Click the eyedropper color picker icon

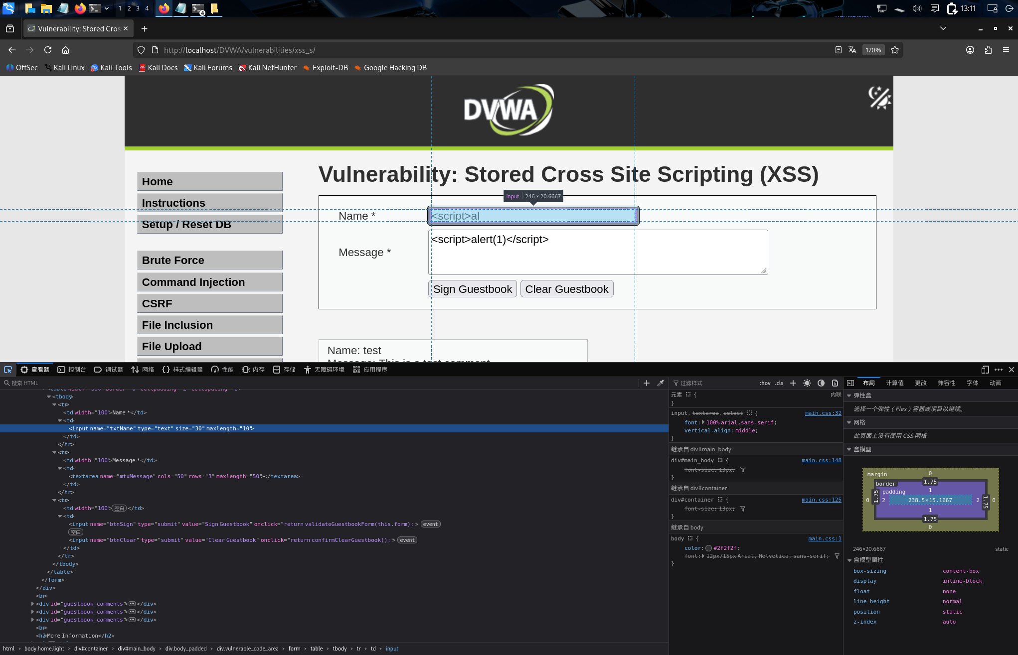661,383
